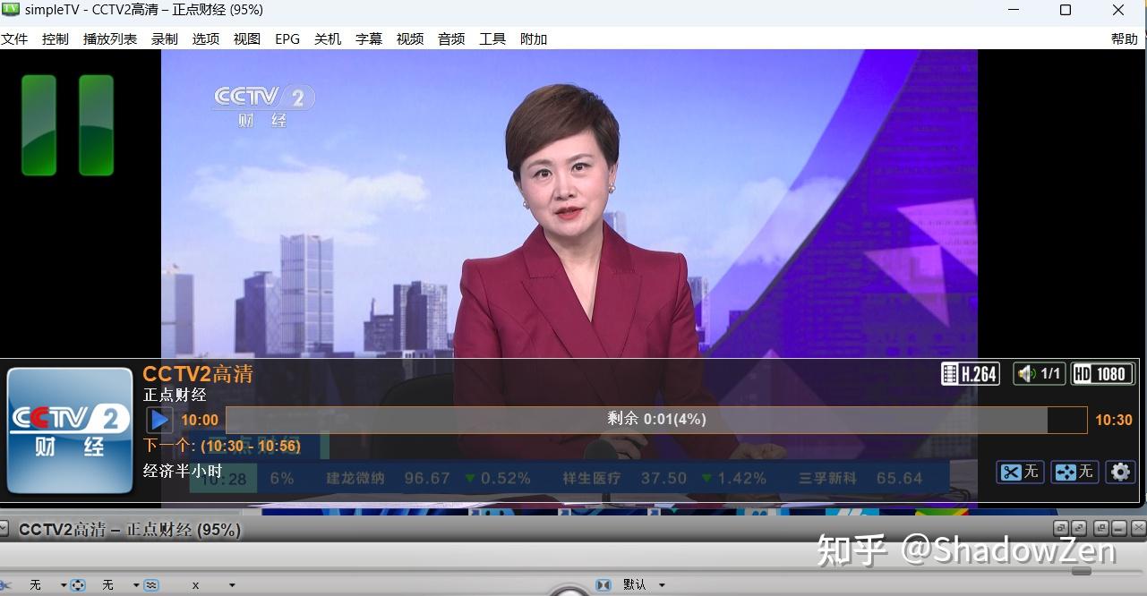The width and height of the screenshot is (1147, 596).
Task: Open the 录制 menu
Action: coord(165,38)
